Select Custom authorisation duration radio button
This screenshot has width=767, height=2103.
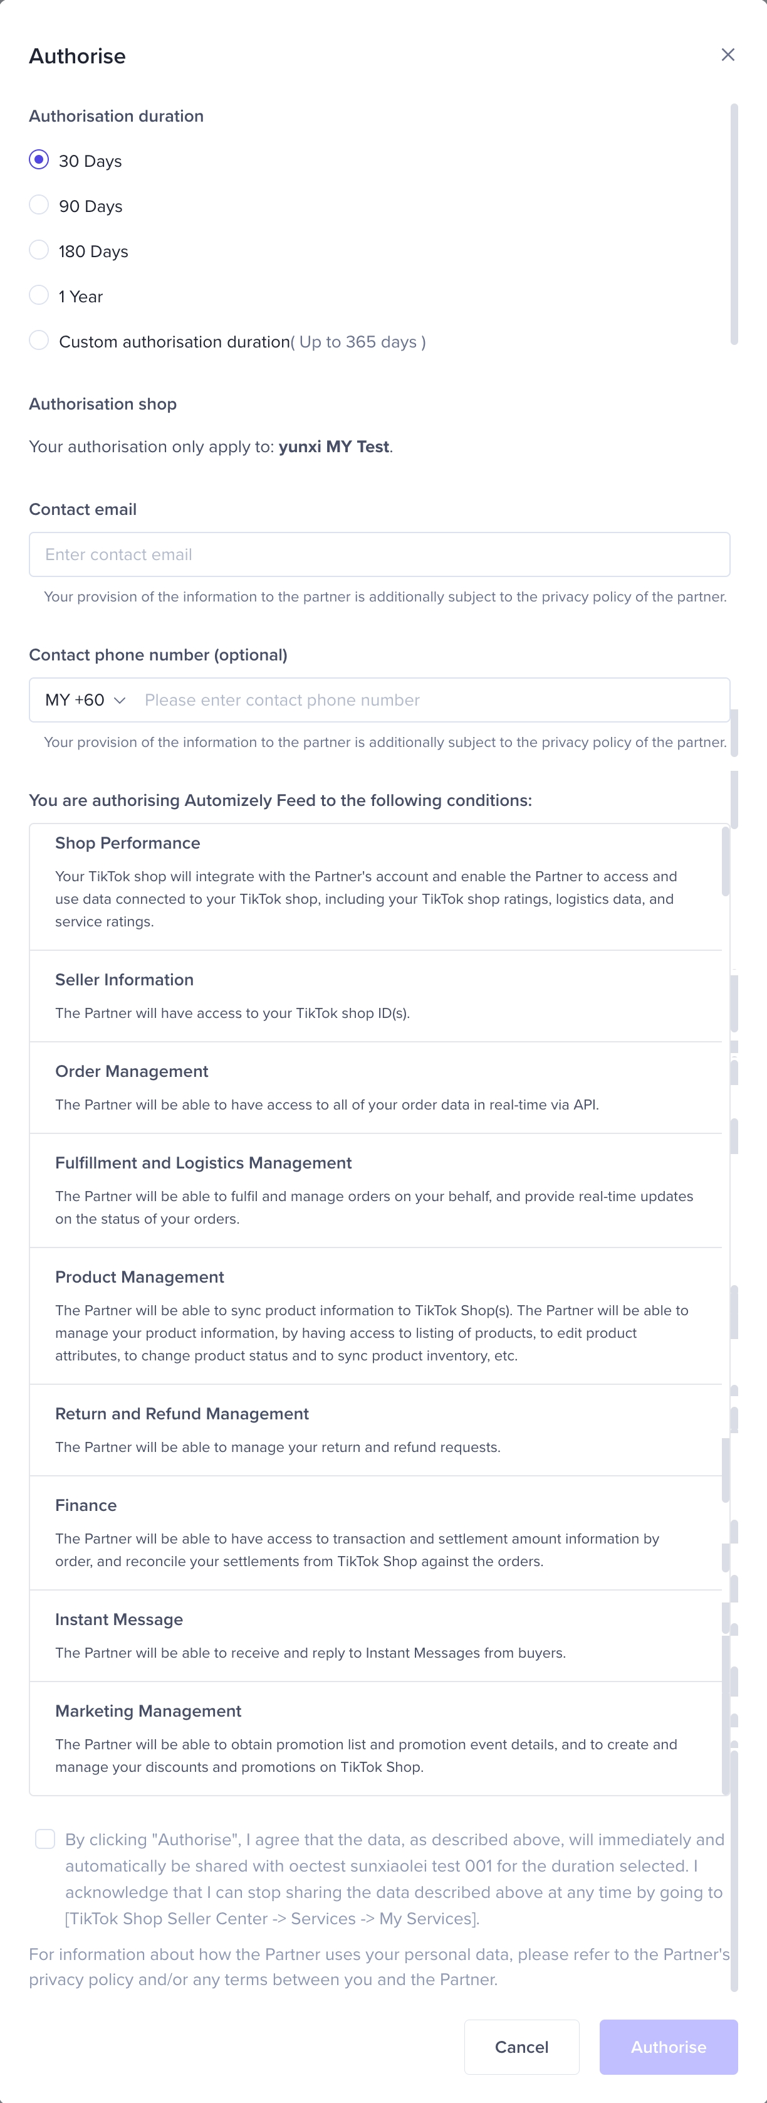pos(39,341)
